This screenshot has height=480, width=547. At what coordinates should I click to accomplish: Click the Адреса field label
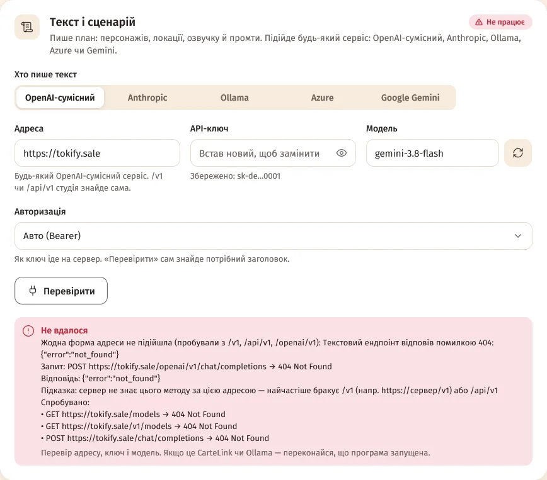click(29, 128)
